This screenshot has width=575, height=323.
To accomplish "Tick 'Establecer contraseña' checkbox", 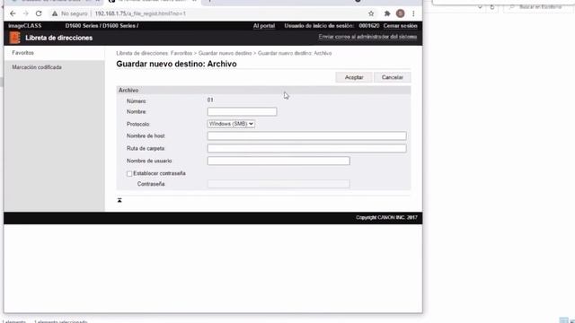I will click(129, 173).
